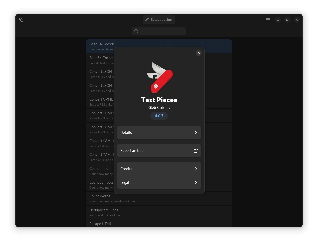
Task: Dismiss the about dialog with the X
Action: point(199,53)
